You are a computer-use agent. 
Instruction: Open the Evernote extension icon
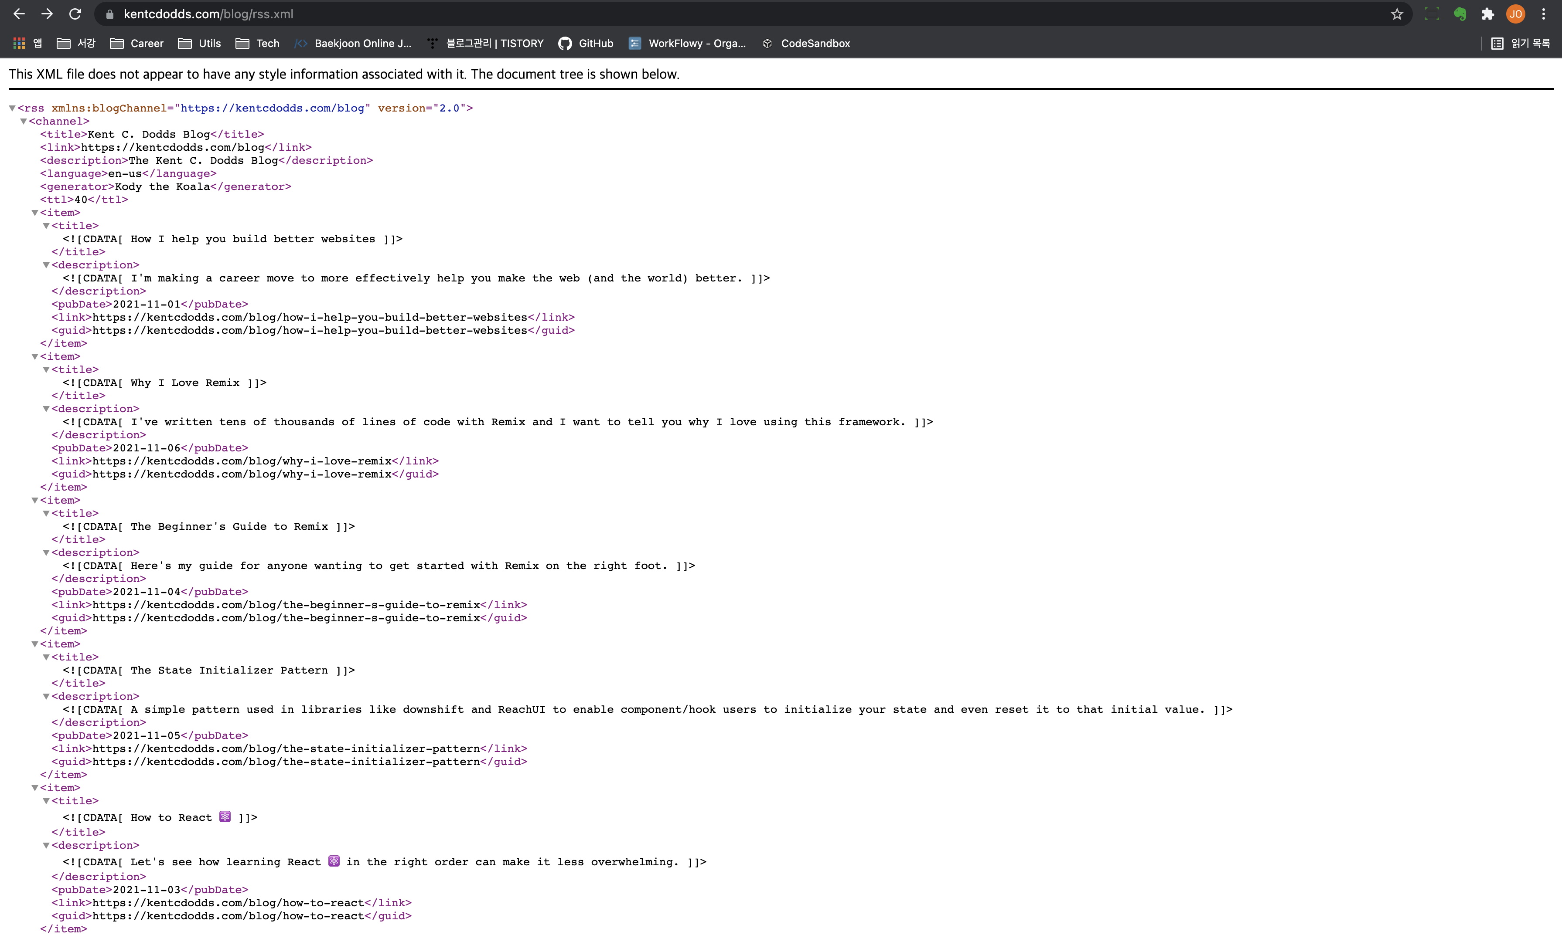click(1460, 14)
